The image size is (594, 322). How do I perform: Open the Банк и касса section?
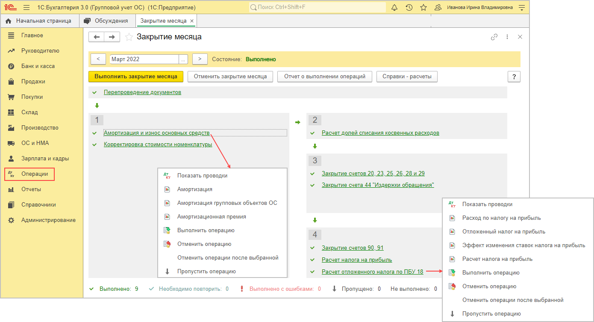38,66
